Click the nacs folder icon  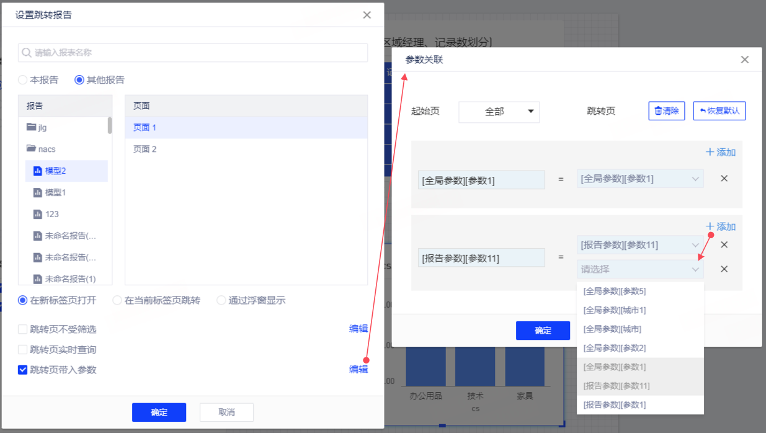coord(31,149)
